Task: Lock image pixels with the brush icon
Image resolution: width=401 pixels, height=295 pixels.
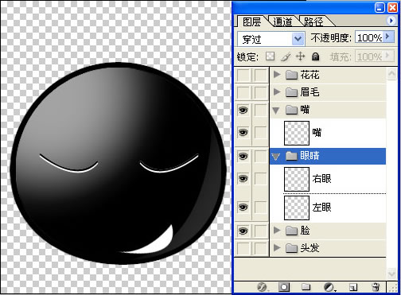Action: coord(286,56)
